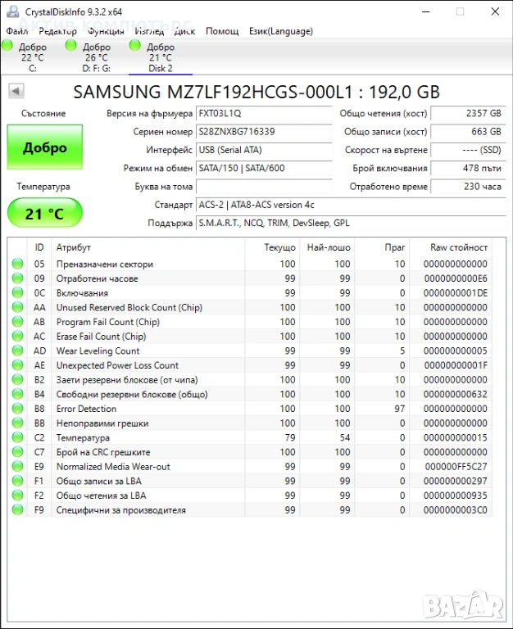
Task: Select the green health orb for drive C:
Action: click(x=8, y=46)
